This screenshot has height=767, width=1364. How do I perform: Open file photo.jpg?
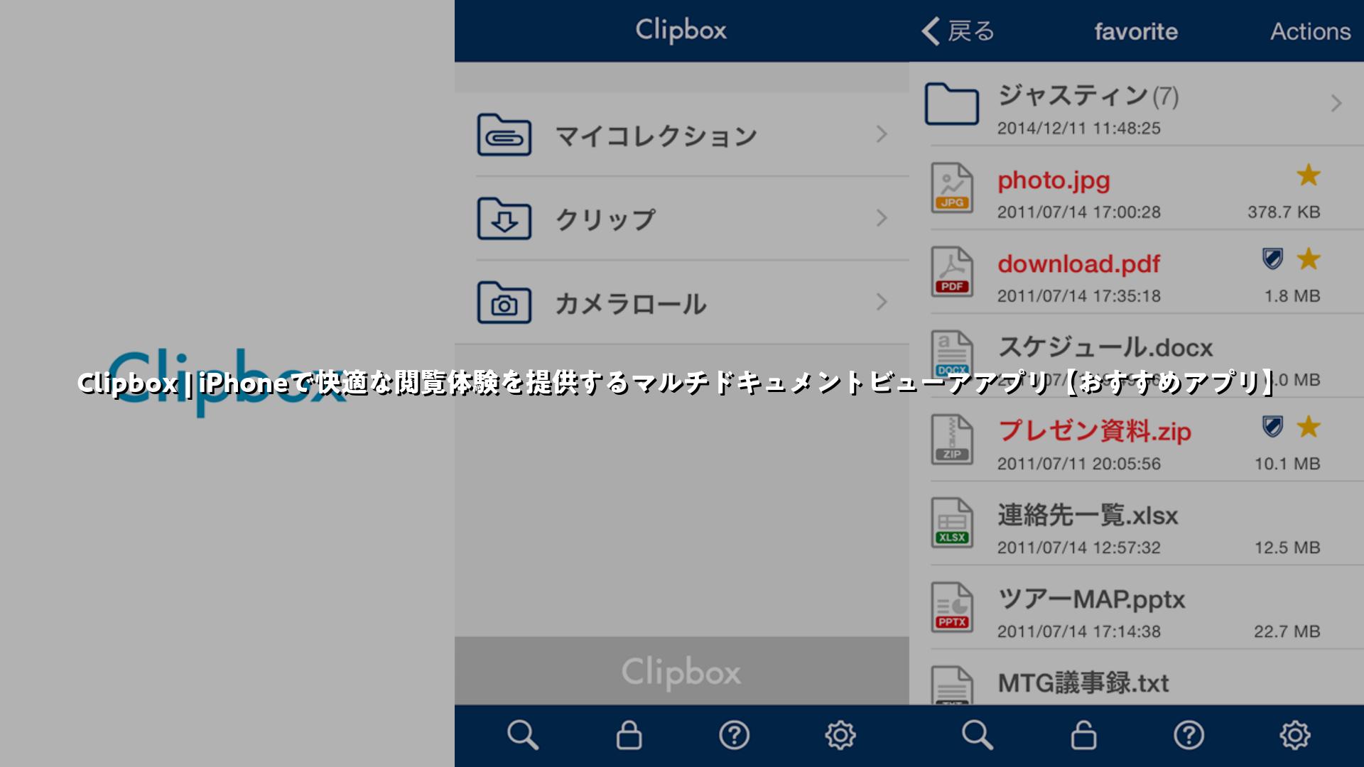click(x=1054, y=180)
